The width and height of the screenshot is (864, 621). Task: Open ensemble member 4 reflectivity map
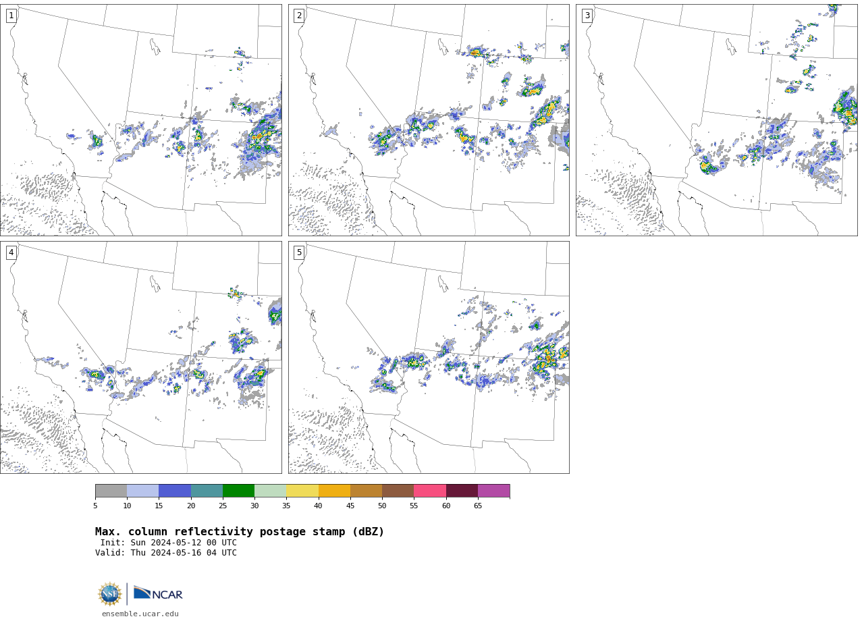pyautogui.click(x=141, y=357)
